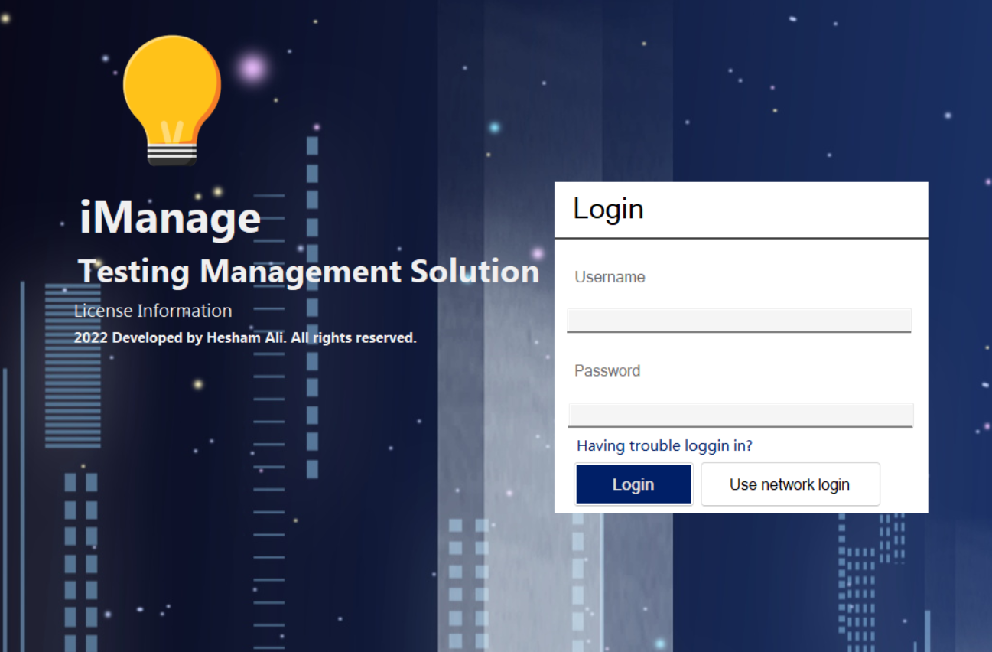The height and width of the screenshot is (652, 992).
Task: Focus the Password input field
Action: [740, 415]
